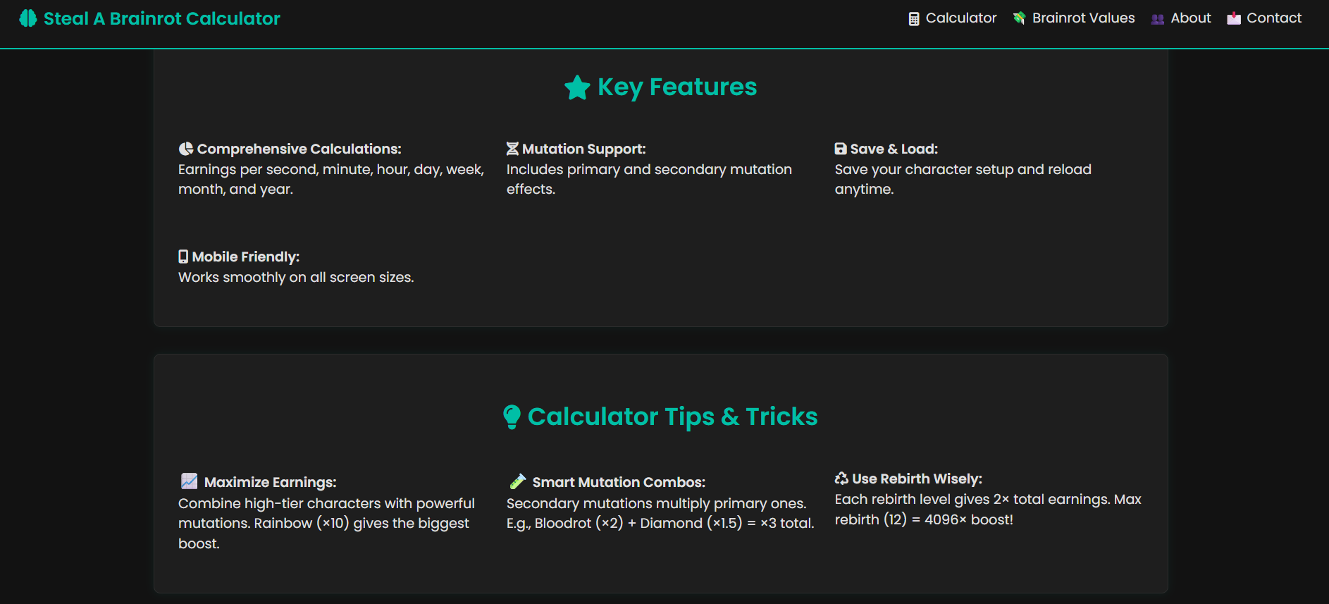Click the test tube Smart Mutation icon
Screen dimensions: 1329x604
(518, 481)
